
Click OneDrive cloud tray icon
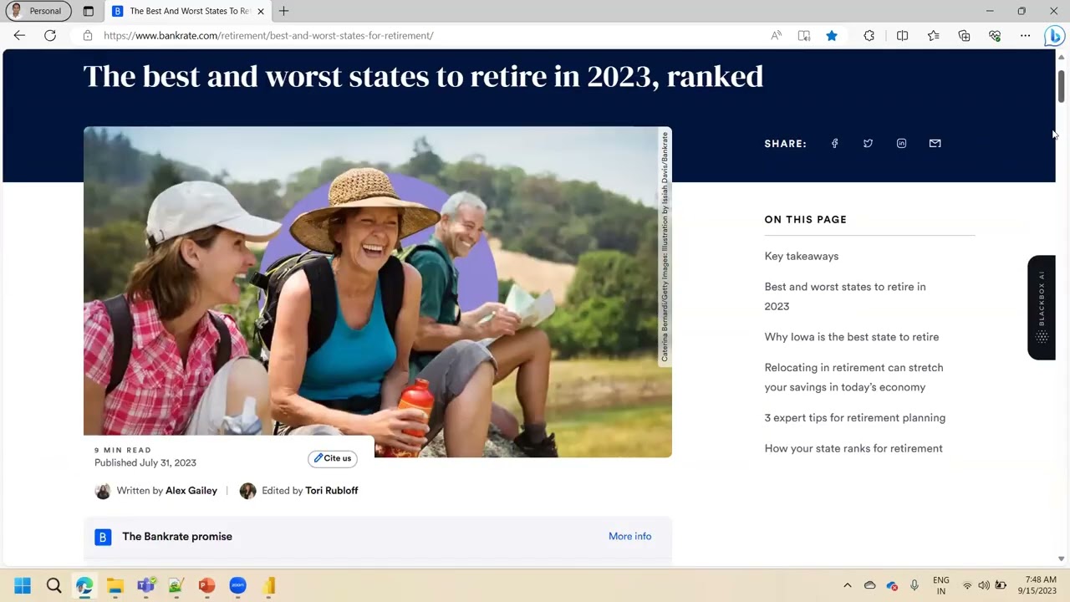click(869, 585)
